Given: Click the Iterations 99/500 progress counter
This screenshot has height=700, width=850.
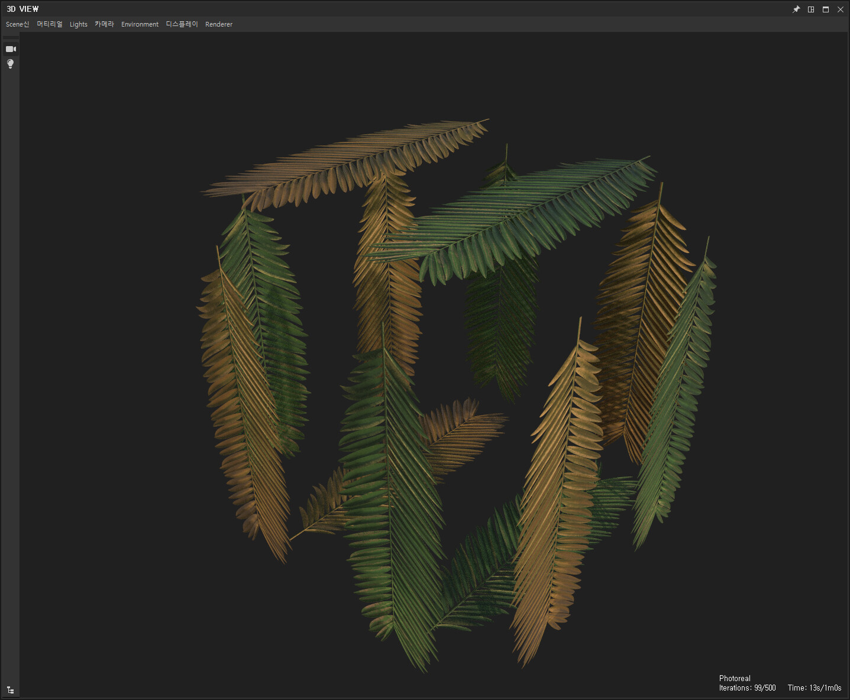Looking at the screenshot, I should [746, 688].
